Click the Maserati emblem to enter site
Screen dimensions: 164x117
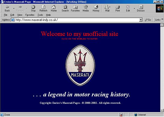80,65
